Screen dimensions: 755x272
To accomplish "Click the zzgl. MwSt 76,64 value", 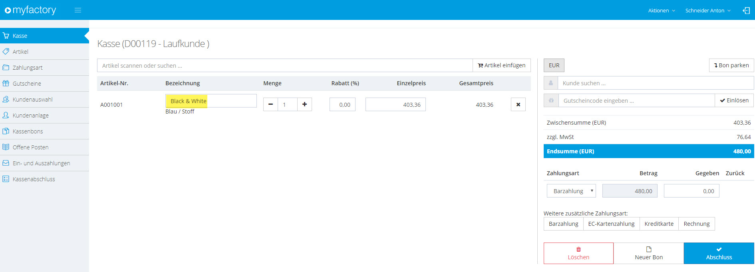I will tap(743, 137).
